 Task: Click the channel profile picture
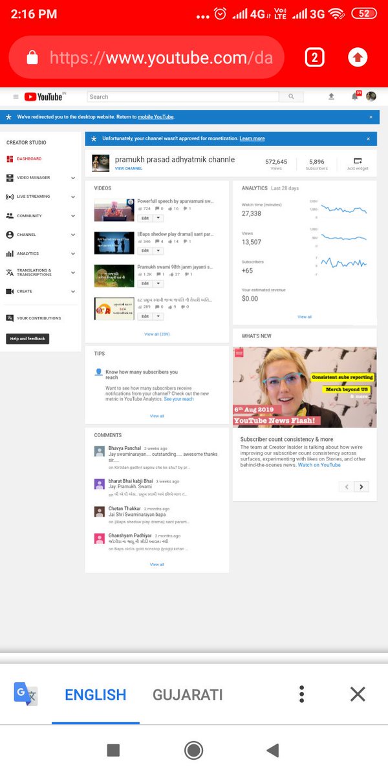(100, 162)
